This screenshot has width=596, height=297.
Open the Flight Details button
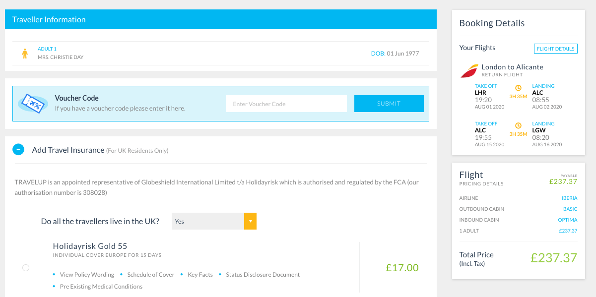[556, 49]
